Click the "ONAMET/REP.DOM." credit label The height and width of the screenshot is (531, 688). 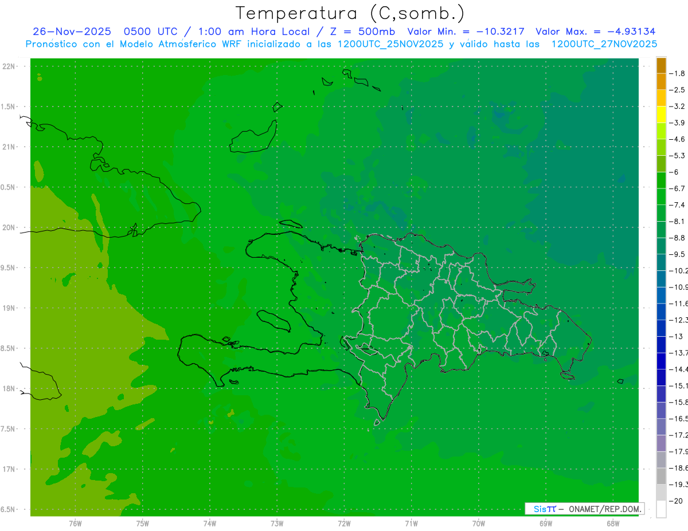(x=605, y=509)
